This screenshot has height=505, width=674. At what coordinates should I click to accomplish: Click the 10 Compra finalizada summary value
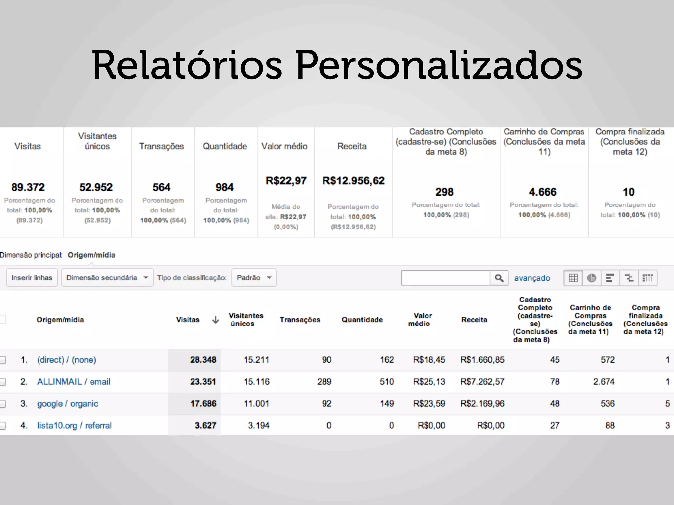[x=628, y=192]
